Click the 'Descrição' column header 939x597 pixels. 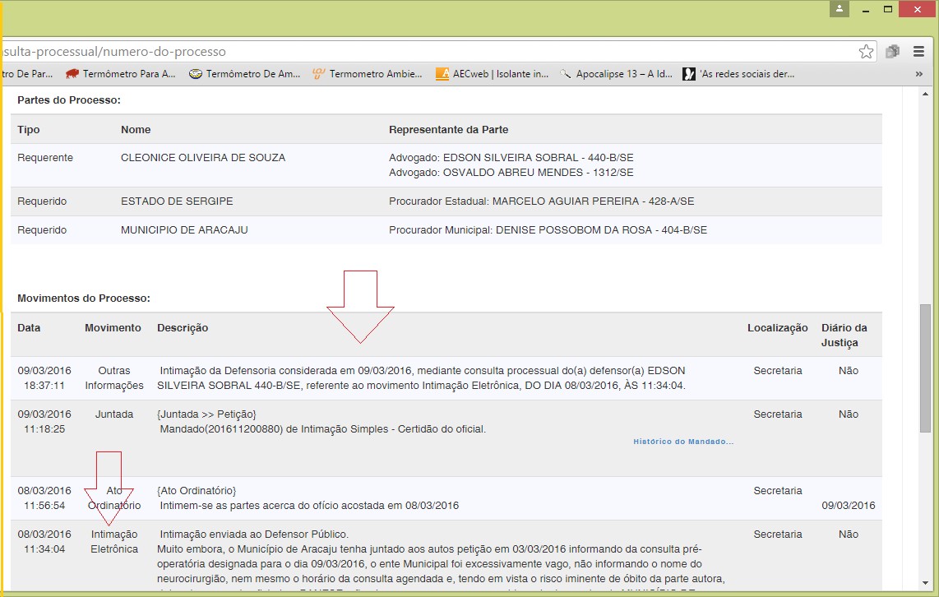(x=183, y=328)
